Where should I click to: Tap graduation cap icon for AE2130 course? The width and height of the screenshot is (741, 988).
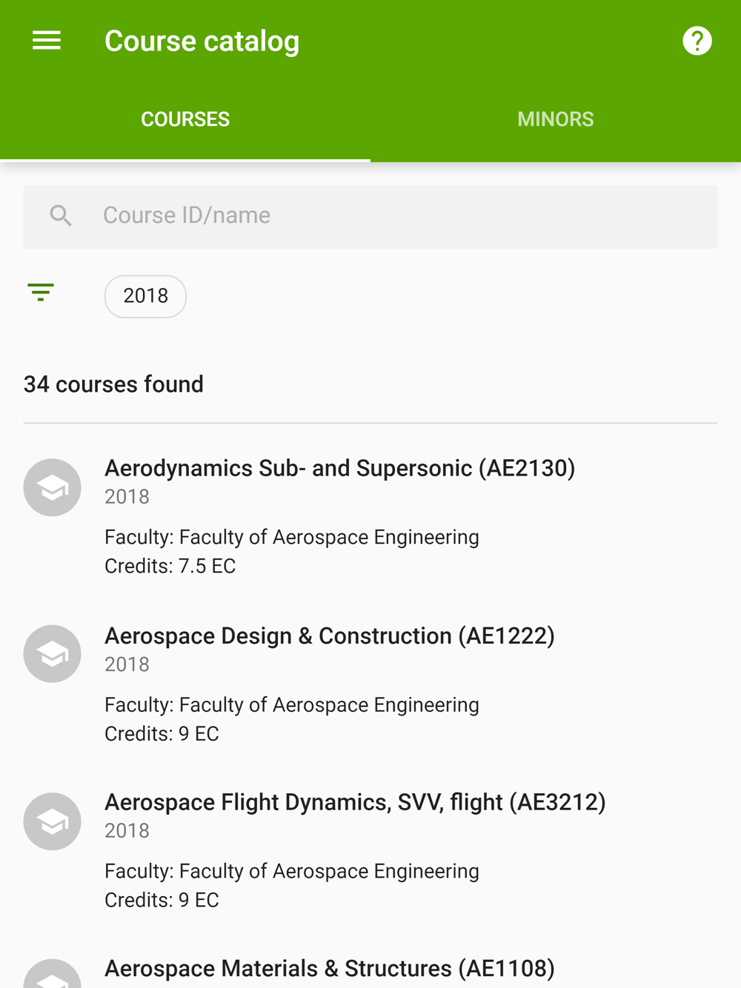tap(52, 487)
